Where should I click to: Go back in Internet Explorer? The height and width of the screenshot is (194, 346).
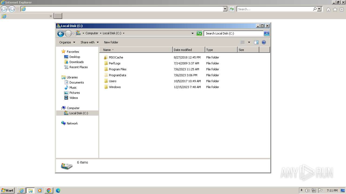pyautogui.click(x=4, y=9)
